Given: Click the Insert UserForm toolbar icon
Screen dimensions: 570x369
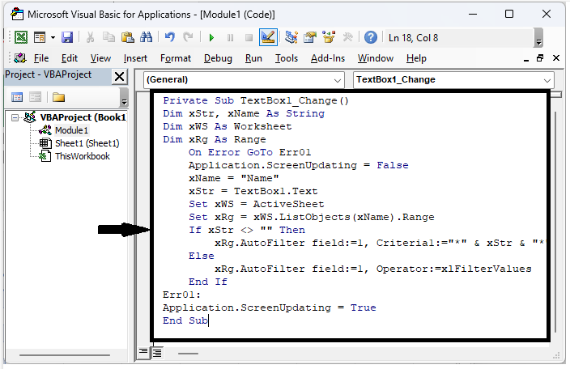Looking at the screenshot, I should pyautogui.click(x=39, y=37).
